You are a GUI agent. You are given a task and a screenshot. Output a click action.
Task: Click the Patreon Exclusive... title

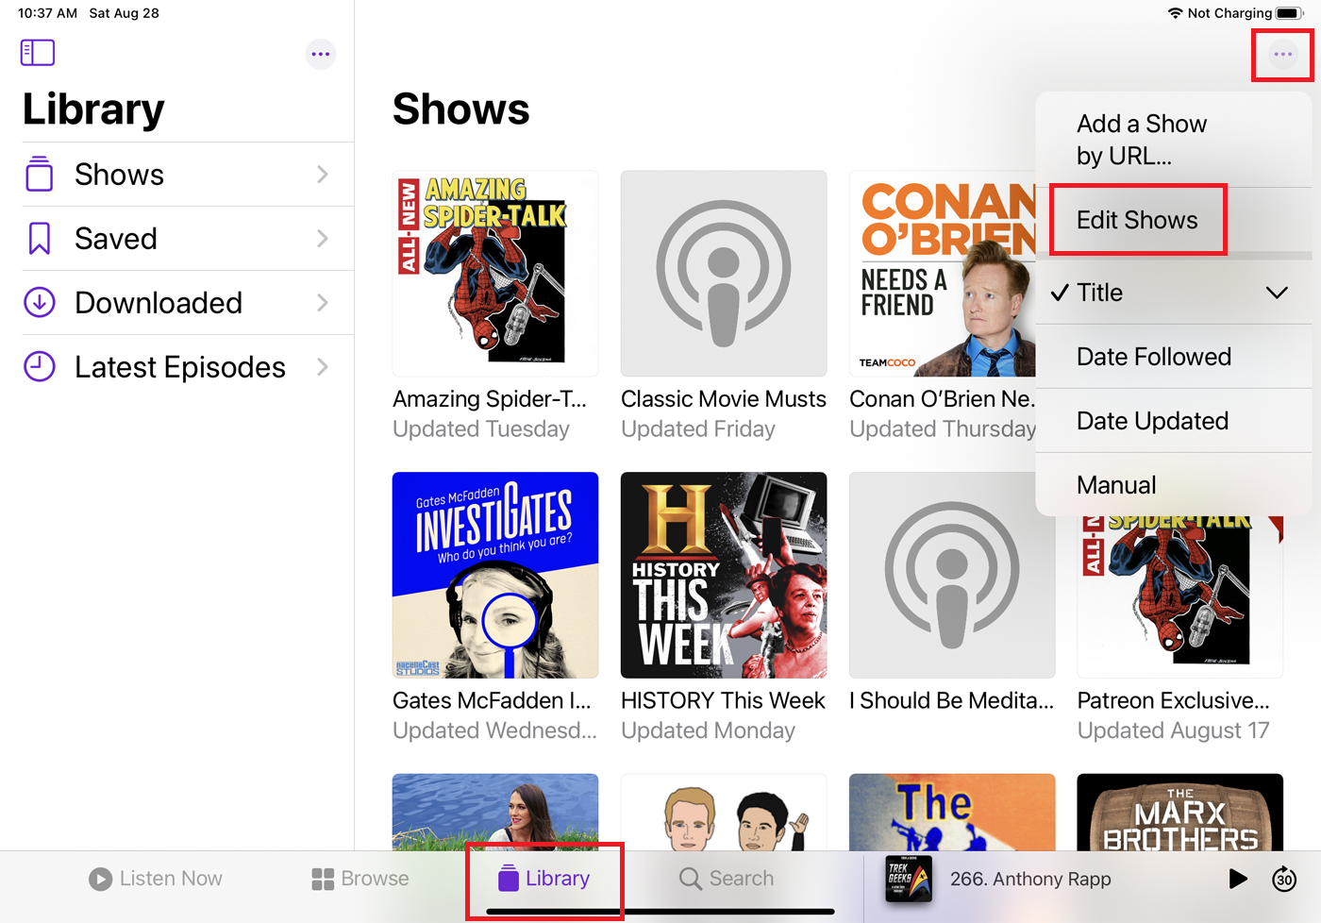click(x=1174, y=700)
